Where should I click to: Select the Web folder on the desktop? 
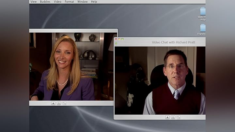[203, 12]
